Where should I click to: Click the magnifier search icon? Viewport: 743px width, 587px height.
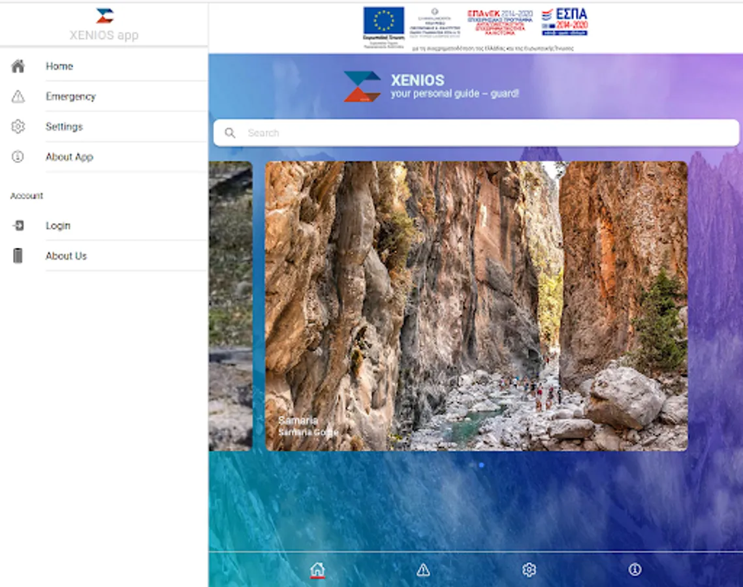(x=230, y=133)
